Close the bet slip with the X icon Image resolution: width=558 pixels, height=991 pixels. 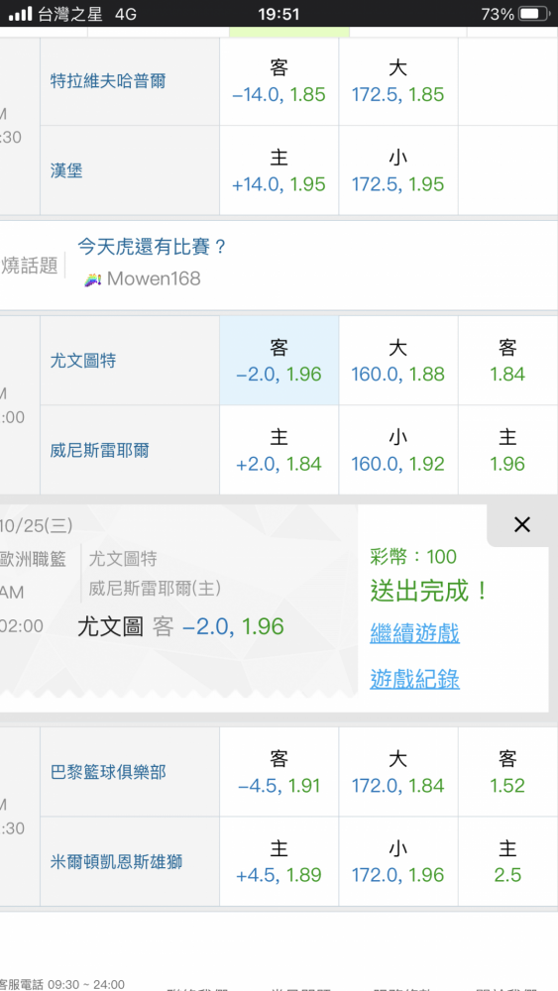[x=522, y=524]
